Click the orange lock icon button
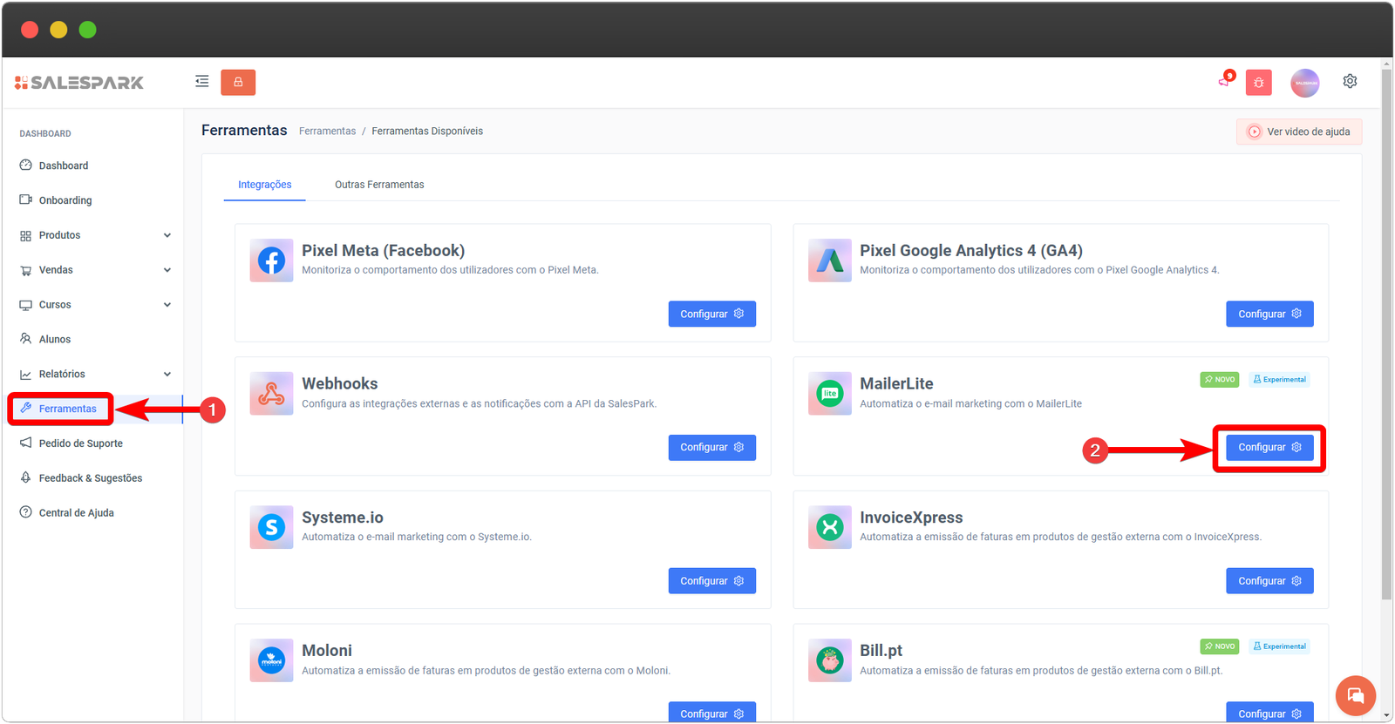 coord(238,82)
